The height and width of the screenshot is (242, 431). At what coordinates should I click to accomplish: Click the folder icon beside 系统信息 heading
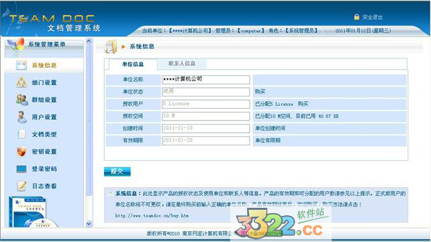click(x=111, y=47)
